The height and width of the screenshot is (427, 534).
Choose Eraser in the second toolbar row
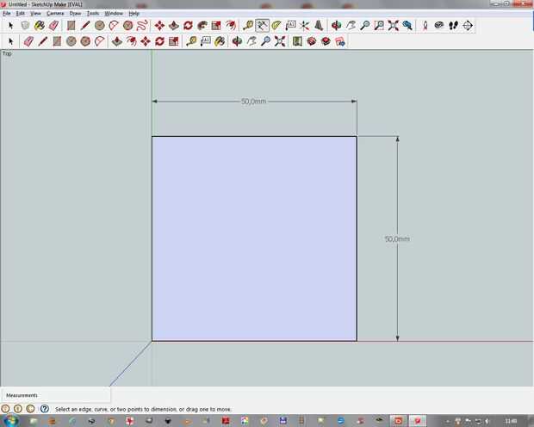click(x=28, y=41)
